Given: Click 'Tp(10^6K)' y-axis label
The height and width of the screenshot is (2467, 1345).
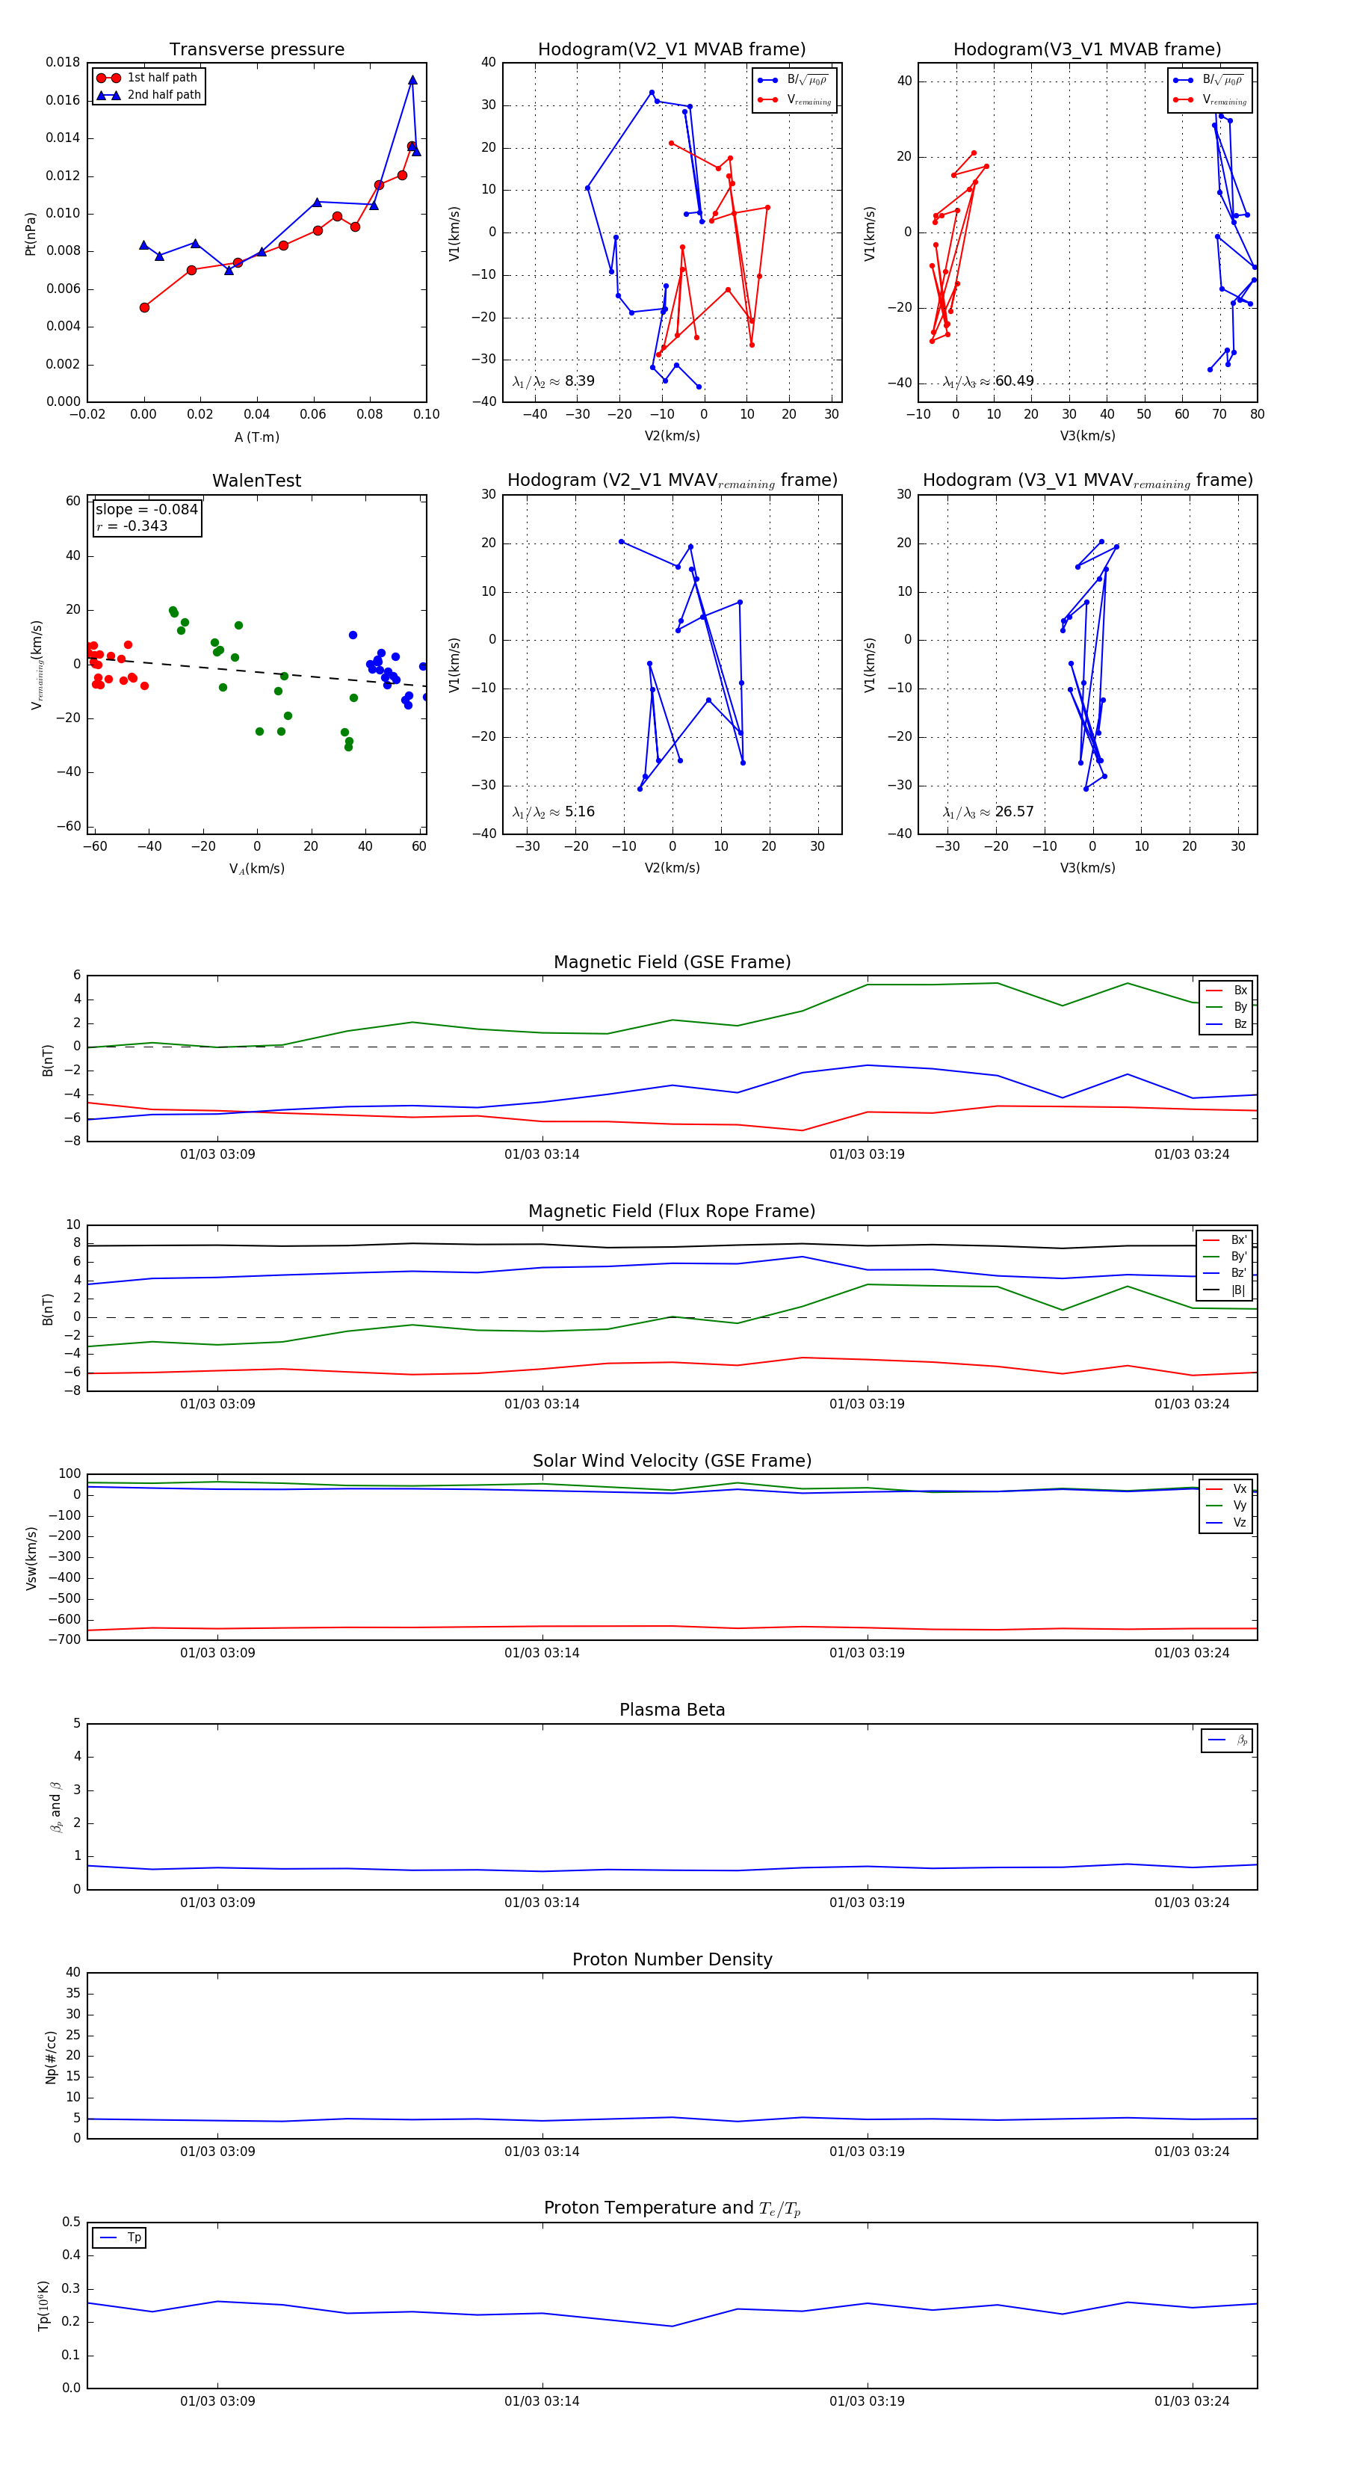Looking at the screenshot, I should tap(44, 2306).
